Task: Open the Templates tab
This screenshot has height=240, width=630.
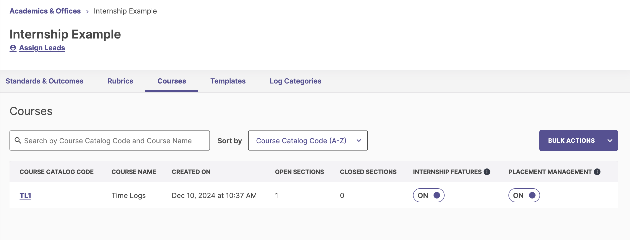Action: tap(228, 81)
